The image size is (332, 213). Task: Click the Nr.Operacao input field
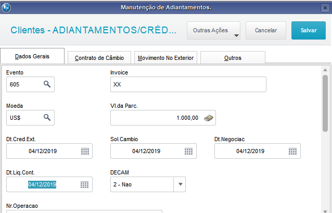(x=84, y=211)
